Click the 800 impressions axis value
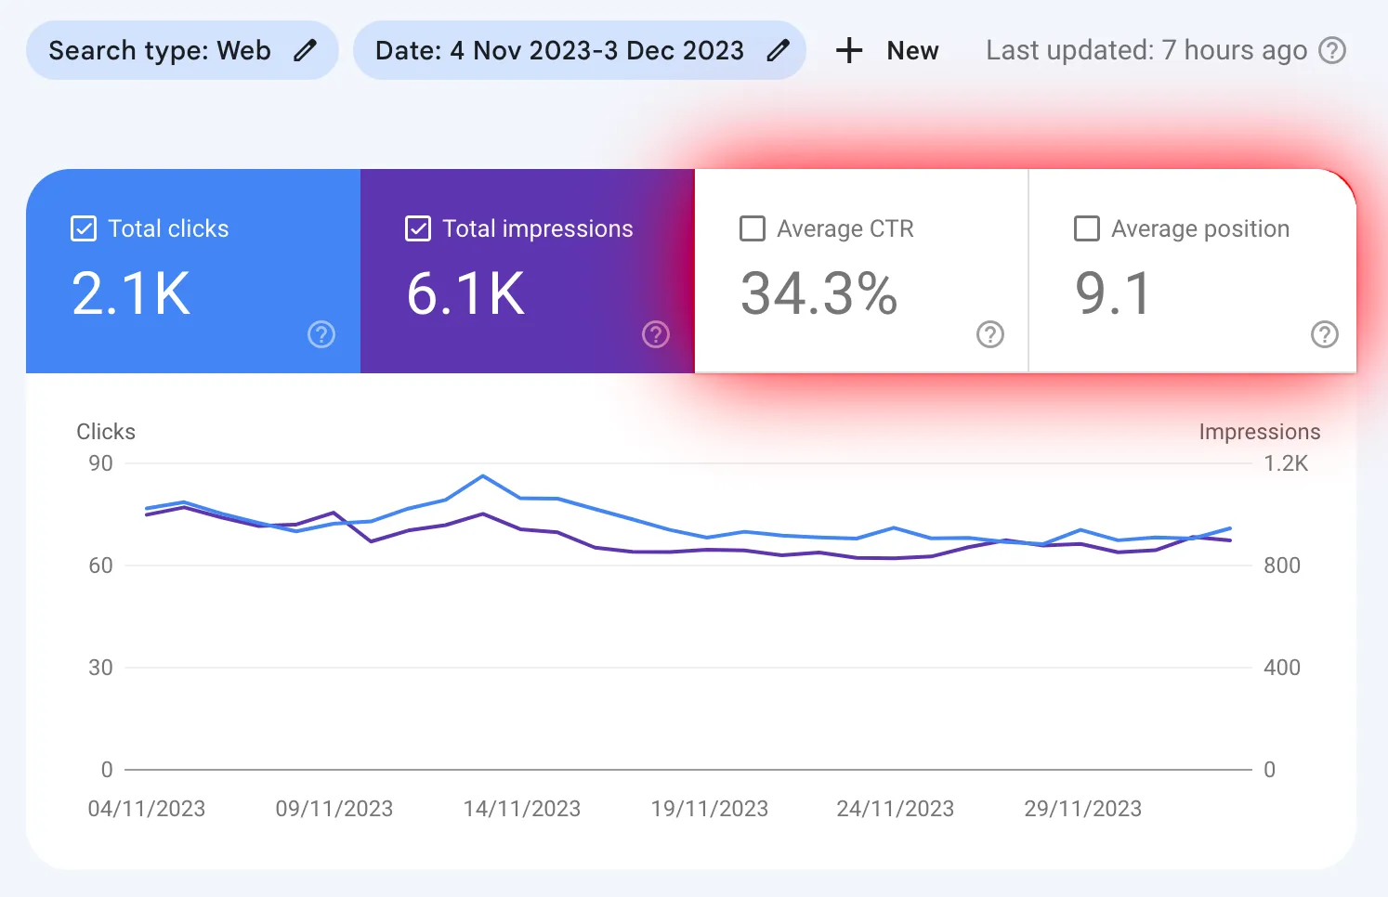Screen dimensions: 1388x897 point(1282,565)
